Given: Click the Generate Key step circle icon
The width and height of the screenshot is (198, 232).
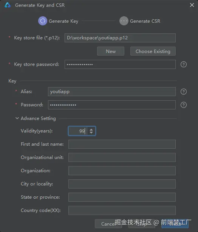Looking at the screenshot, I should point(43,21).
